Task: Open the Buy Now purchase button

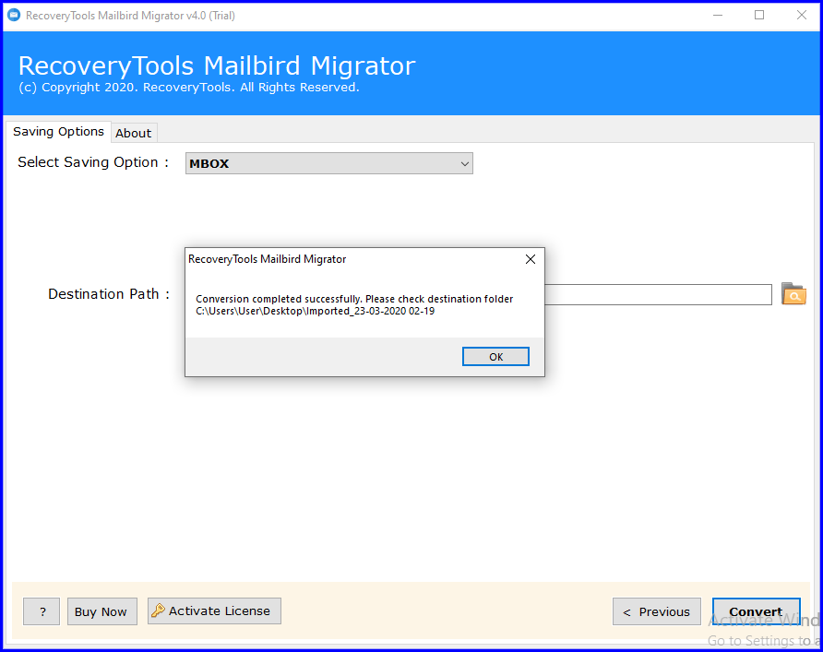Action: pos(101,611)
